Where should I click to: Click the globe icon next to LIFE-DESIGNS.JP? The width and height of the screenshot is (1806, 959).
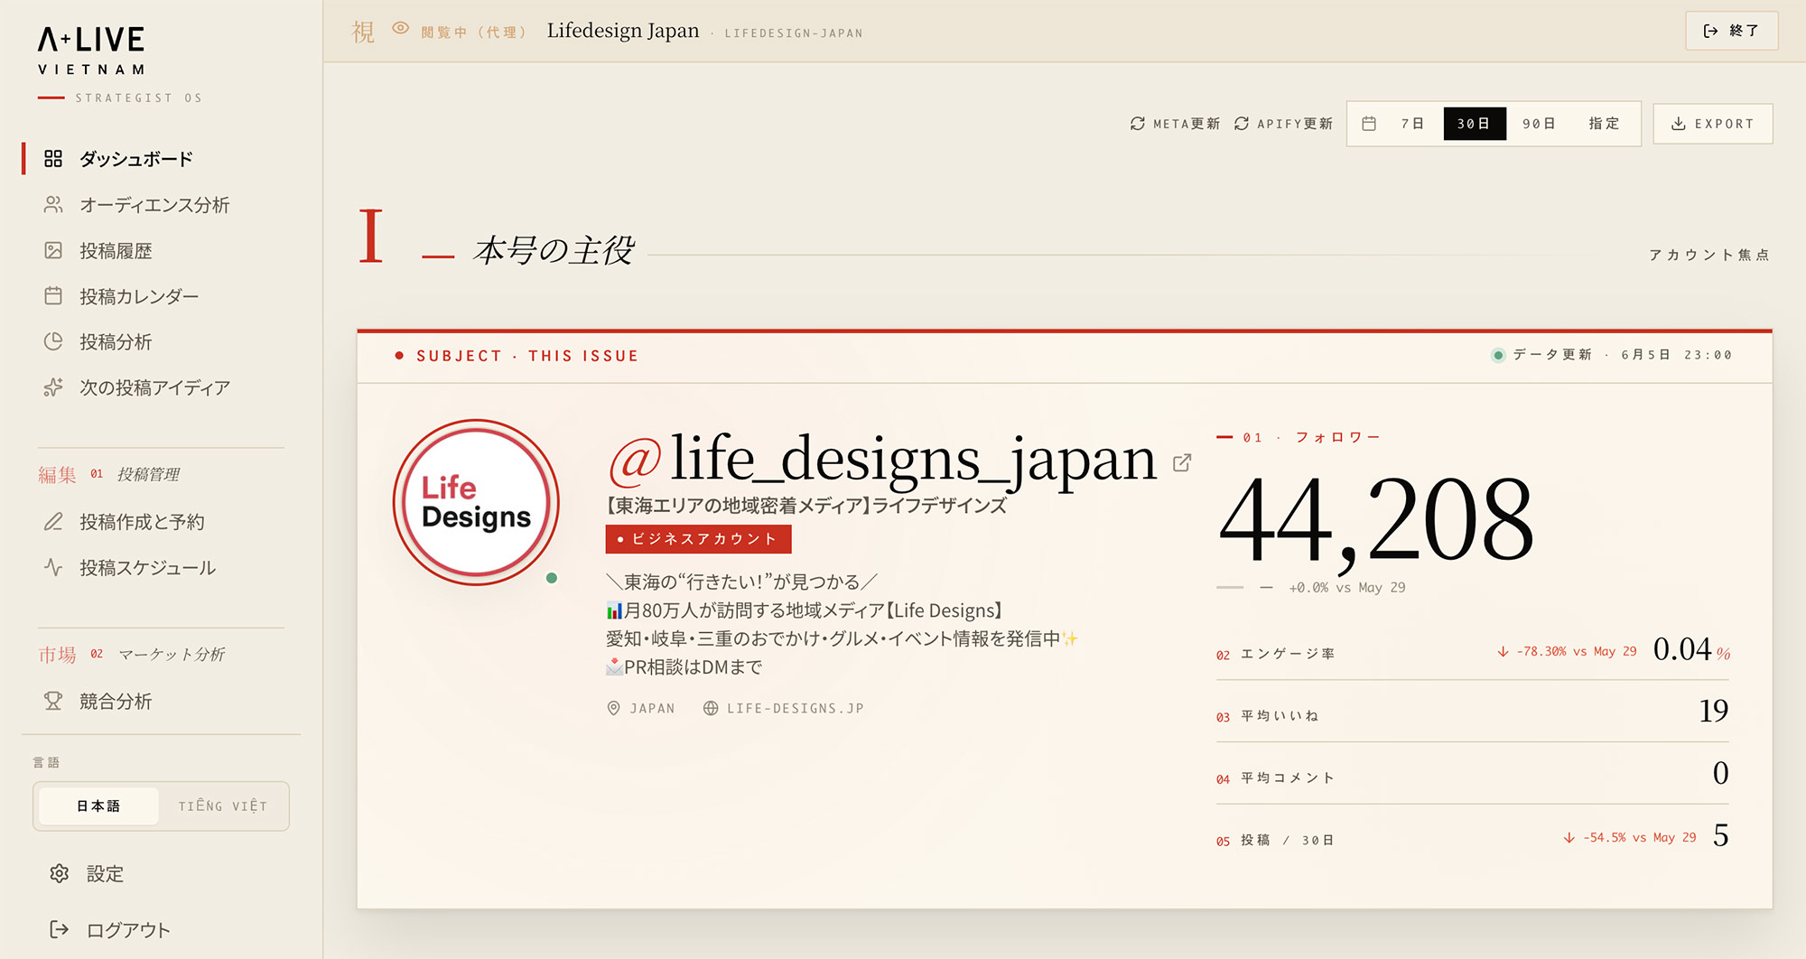pyautogui.click(x=711, y=708)
